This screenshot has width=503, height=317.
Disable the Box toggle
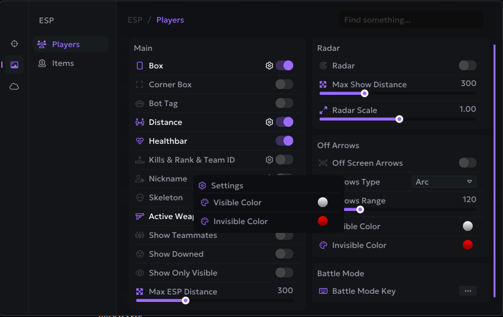[x=284, y=66]
